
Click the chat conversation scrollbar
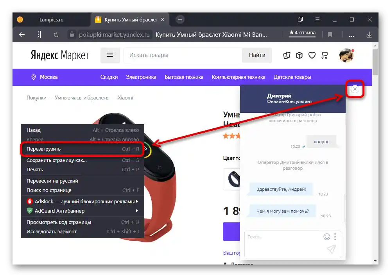click(x=344, y=208)
